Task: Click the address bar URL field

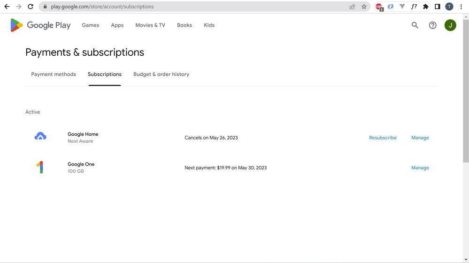Action: [188, 7]
